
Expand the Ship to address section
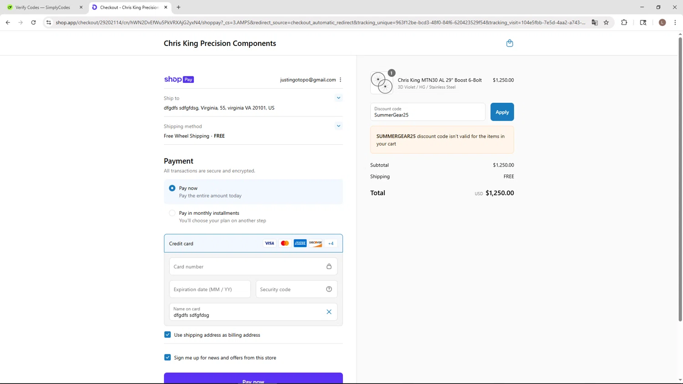click(338, 98)
